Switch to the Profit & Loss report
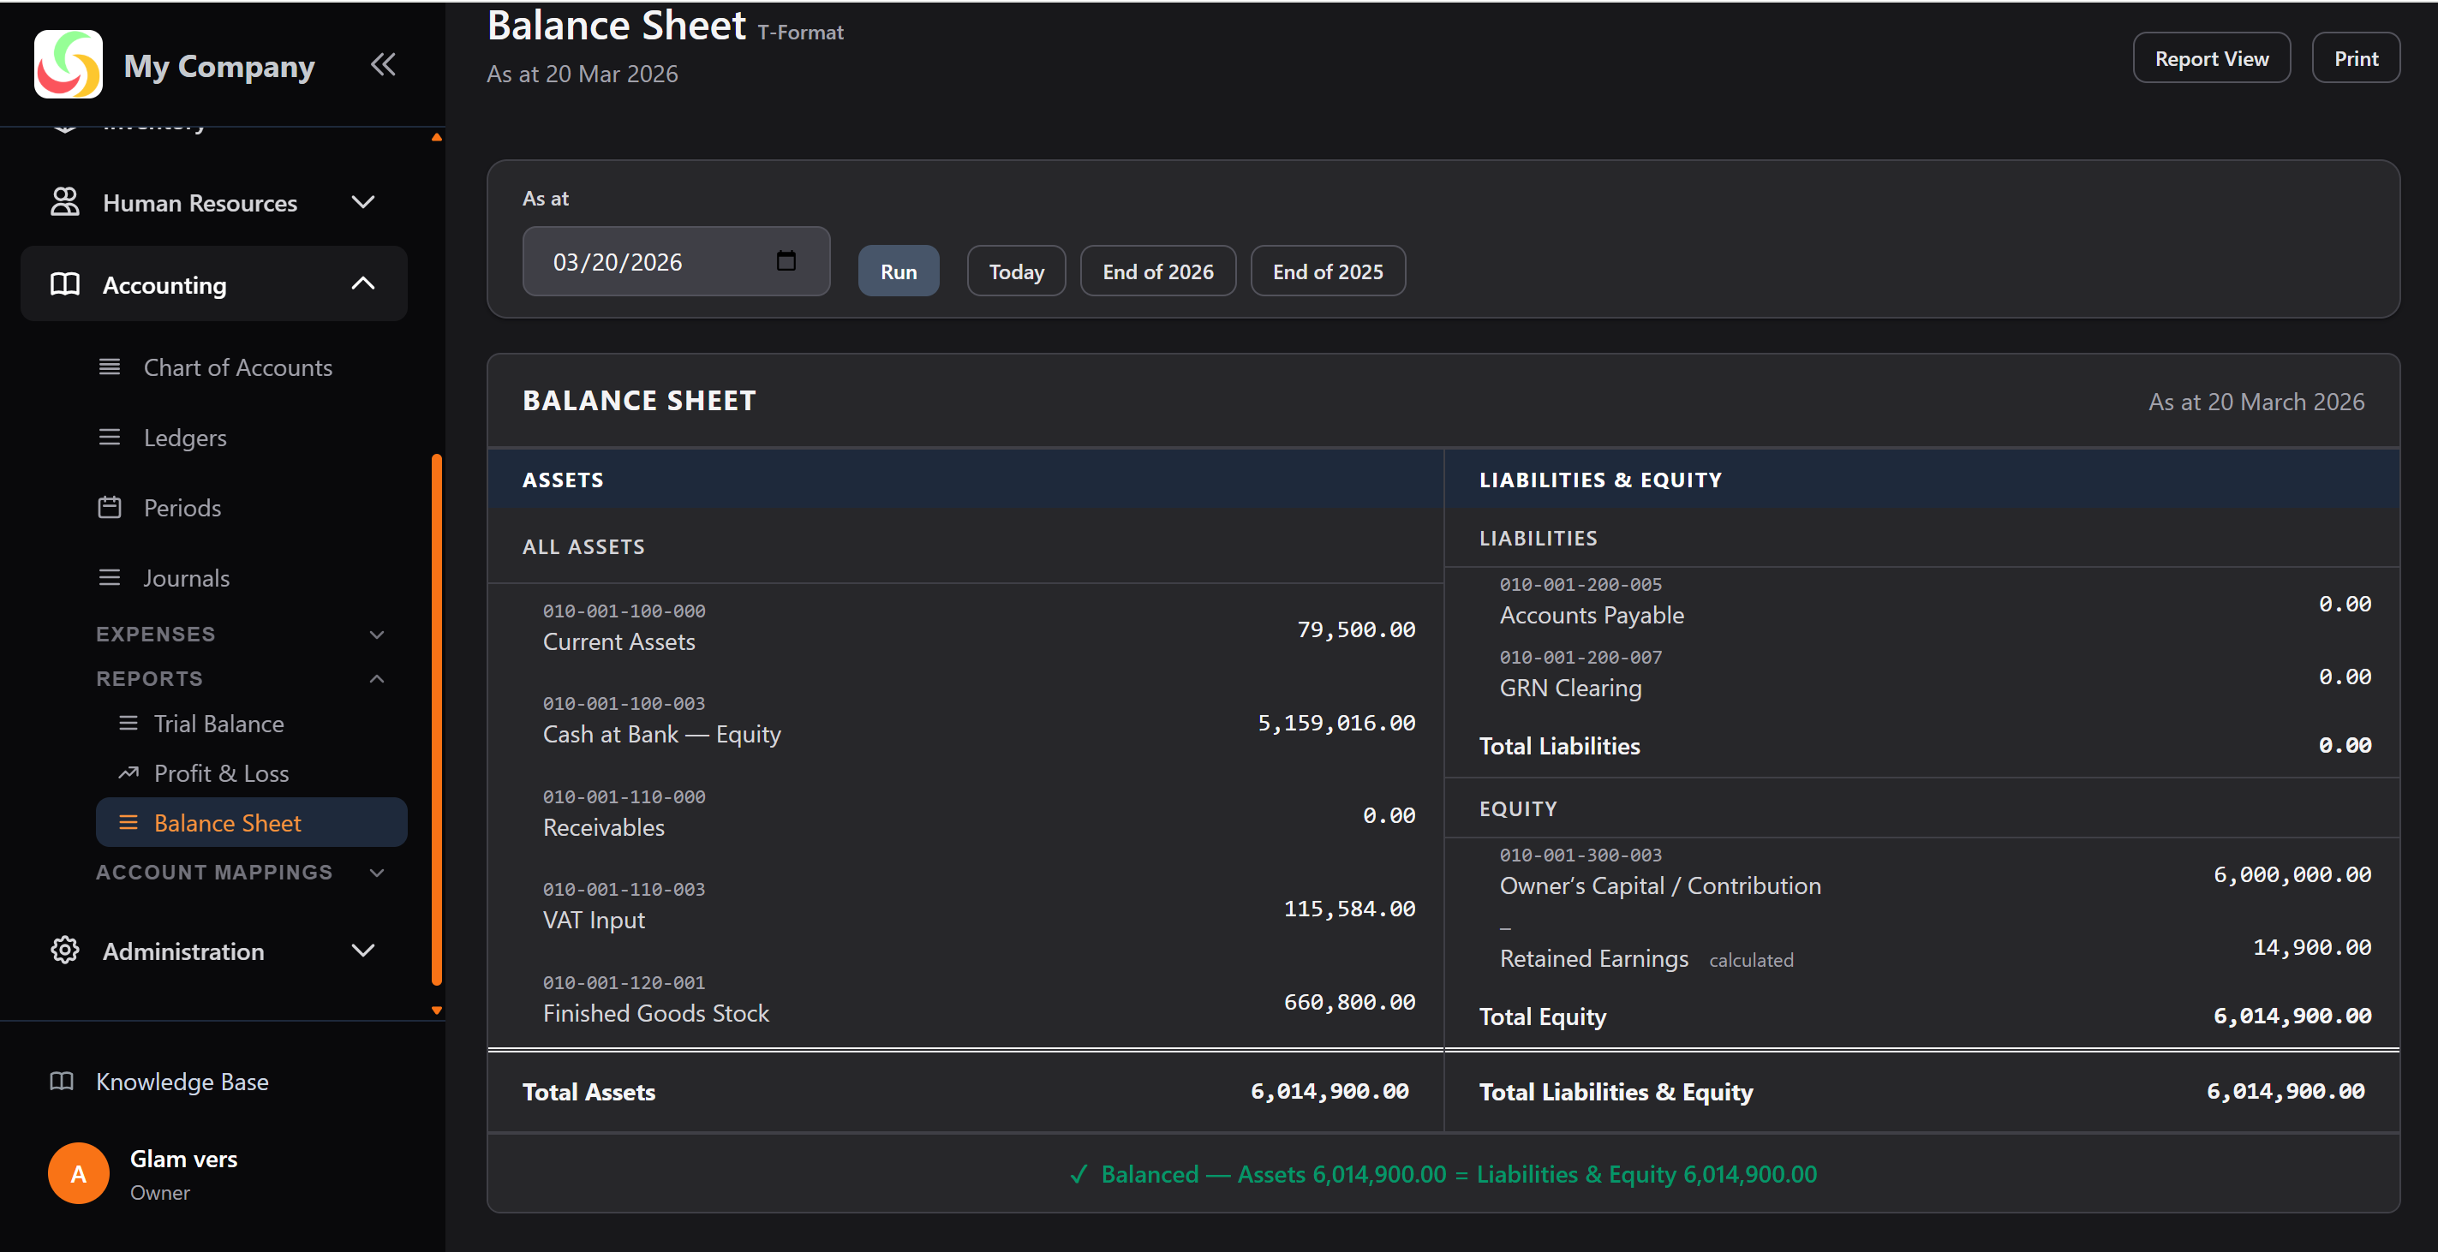 (x=222, y=772)
